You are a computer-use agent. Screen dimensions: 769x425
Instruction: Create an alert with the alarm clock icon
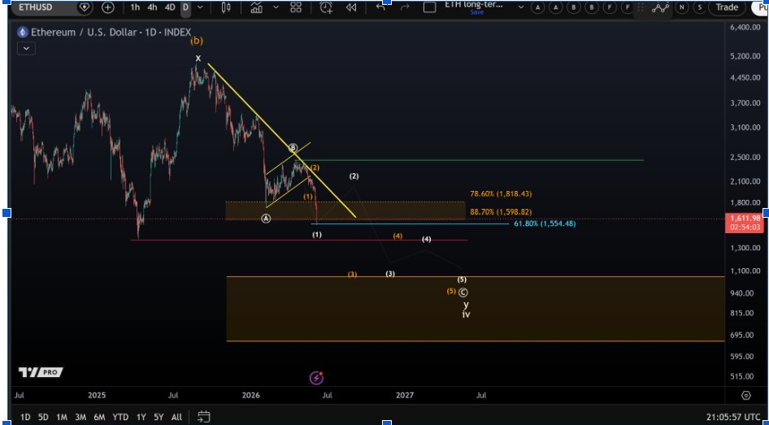click(x=326, y=7)
